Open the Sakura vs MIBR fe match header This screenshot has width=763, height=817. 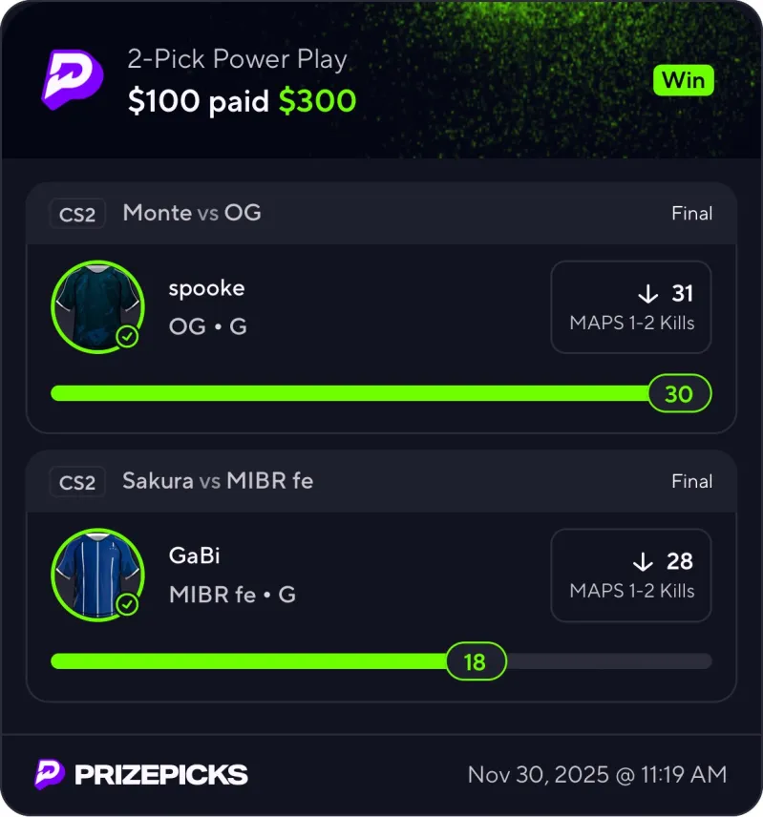coord(218,481)
